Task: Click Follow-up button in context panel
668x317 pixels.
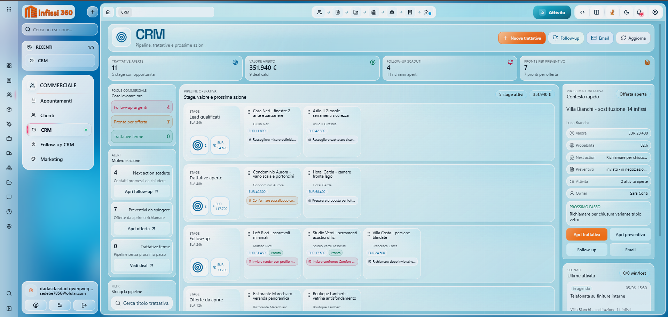Action: (x=587, y=250)
